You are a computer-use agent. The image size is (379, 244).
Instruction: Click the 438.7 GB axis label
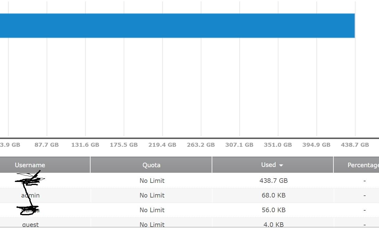(x=355, y=145)
